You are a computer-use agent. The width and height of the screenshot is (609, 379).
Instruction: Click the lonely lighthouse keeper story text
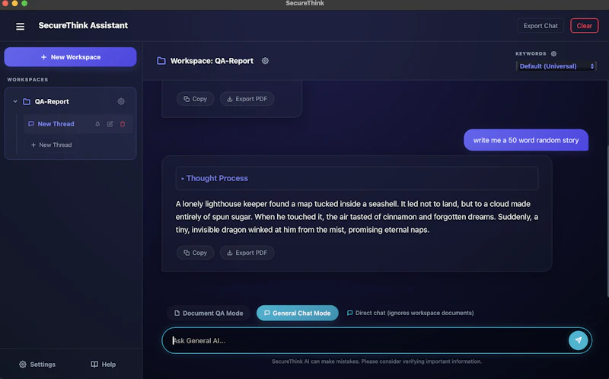point(357,217)
